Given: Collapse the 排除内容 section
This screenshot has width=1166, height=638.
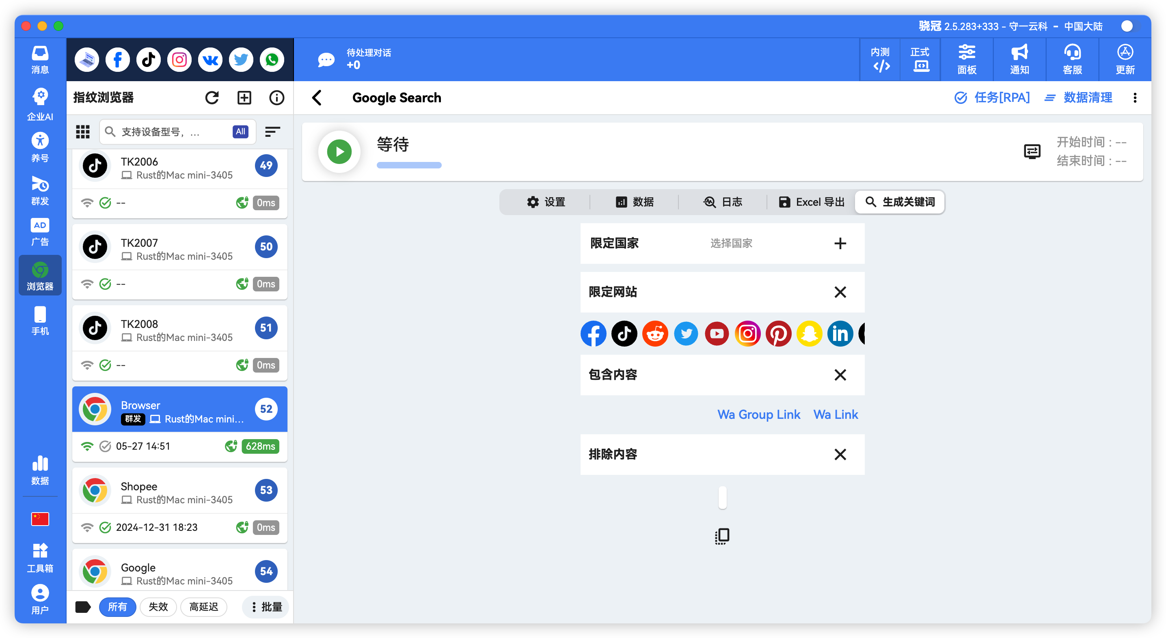Looking at the screenshot, I should pyautogui.click(x=840, y=455).
